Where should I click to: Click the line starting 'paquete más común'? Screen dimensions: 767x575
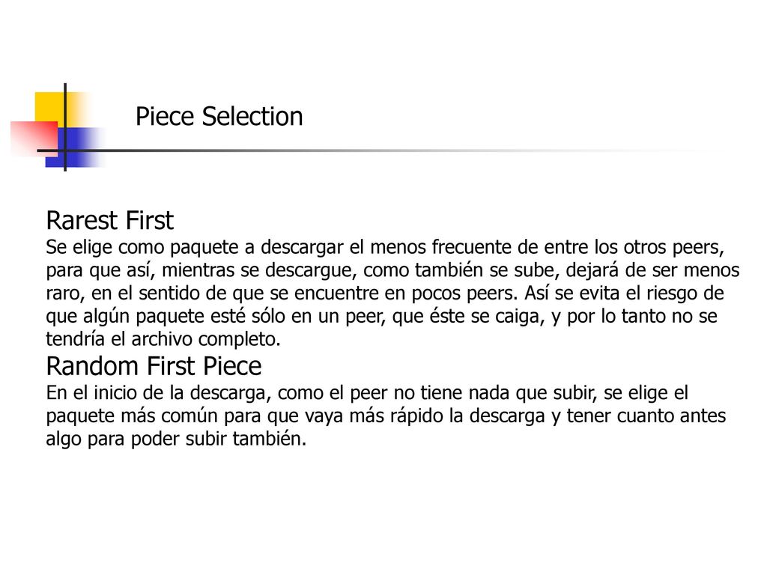pos(386,416)
